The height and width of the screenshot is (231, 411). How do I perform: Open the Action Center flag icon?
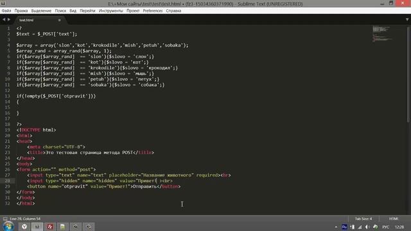tap(352, 227)
